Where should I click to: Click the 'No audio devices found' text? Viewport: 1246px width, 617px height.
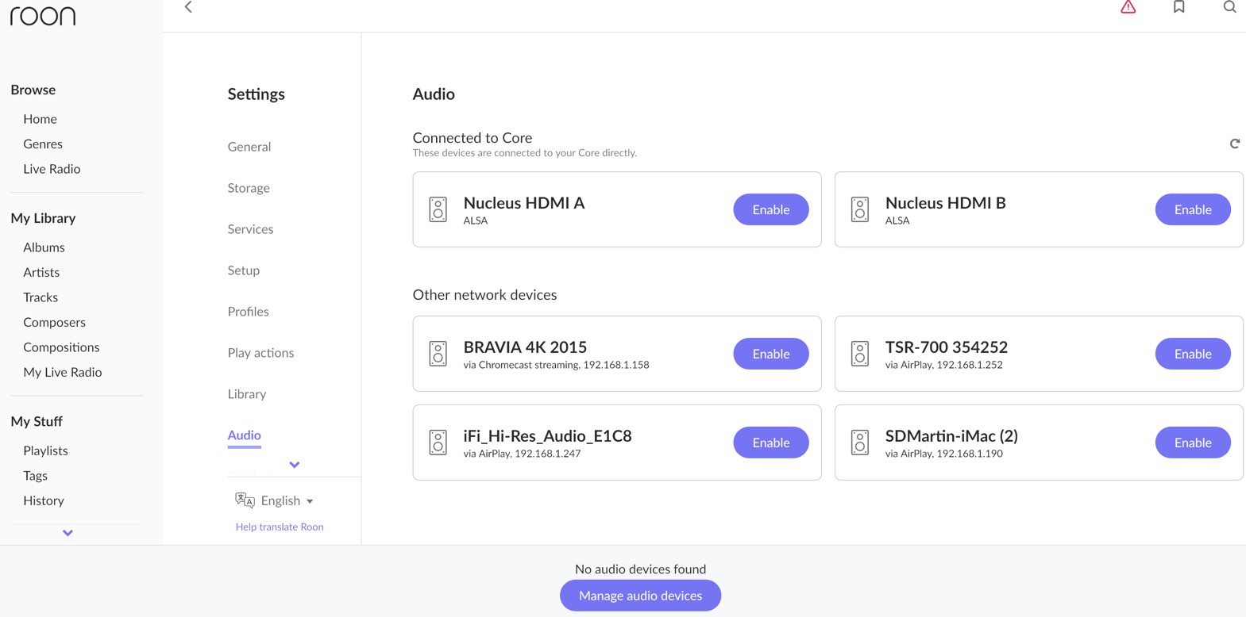click(640, 569)
